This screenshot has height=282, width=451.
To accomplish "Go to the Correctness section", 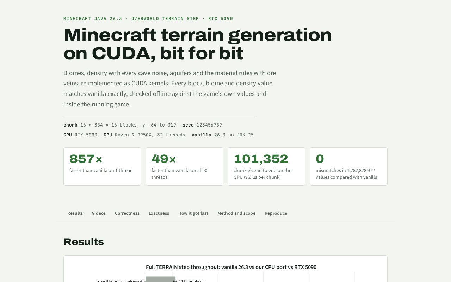I will pyautogui.click(x=127, y=213).
